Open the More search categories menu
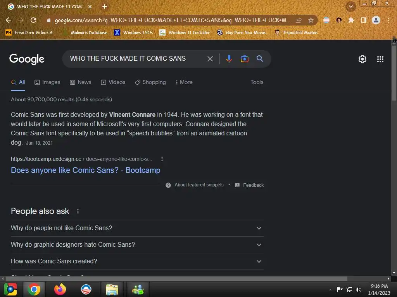This screenshot has height=297, width=397. point(184,82)
